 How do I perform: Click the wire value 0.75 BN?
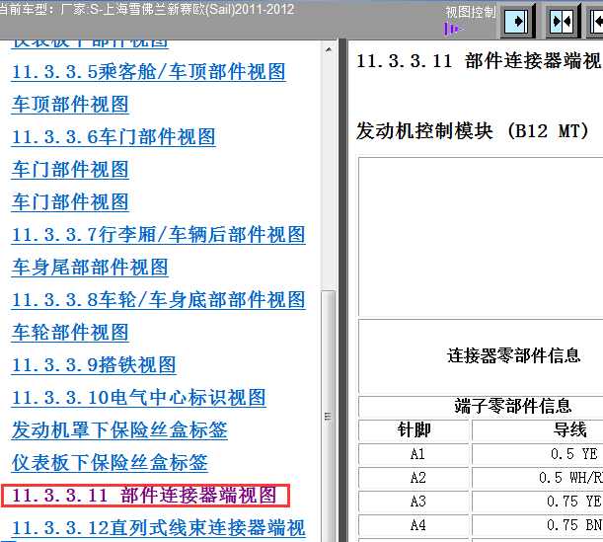coord(574,525)
